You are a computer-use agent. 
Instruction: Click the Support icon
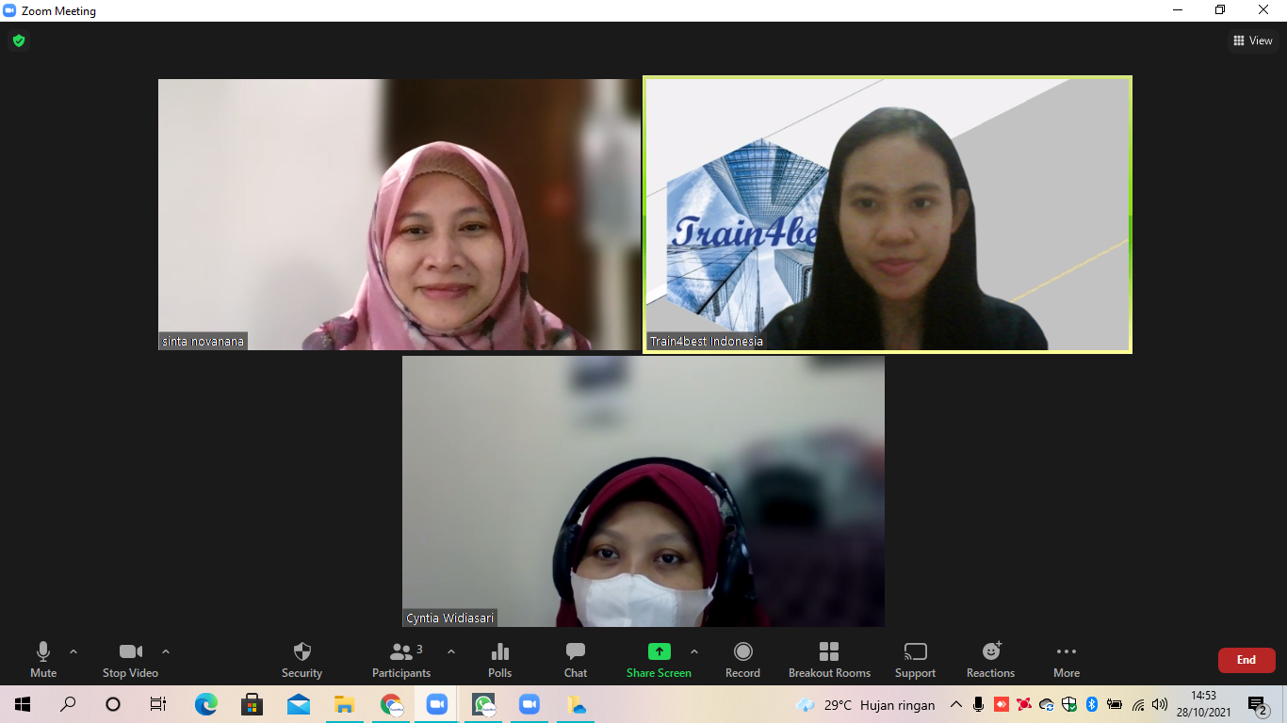(x=915, y=659)
